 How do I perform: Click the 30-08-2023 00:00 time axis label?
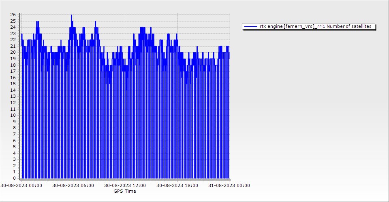[21, 185]
